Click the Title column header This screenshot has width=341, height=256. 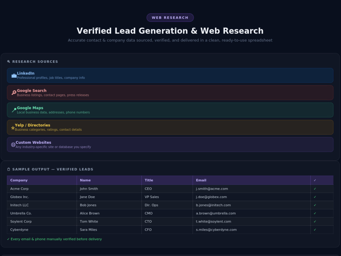[x=167, y=180]
